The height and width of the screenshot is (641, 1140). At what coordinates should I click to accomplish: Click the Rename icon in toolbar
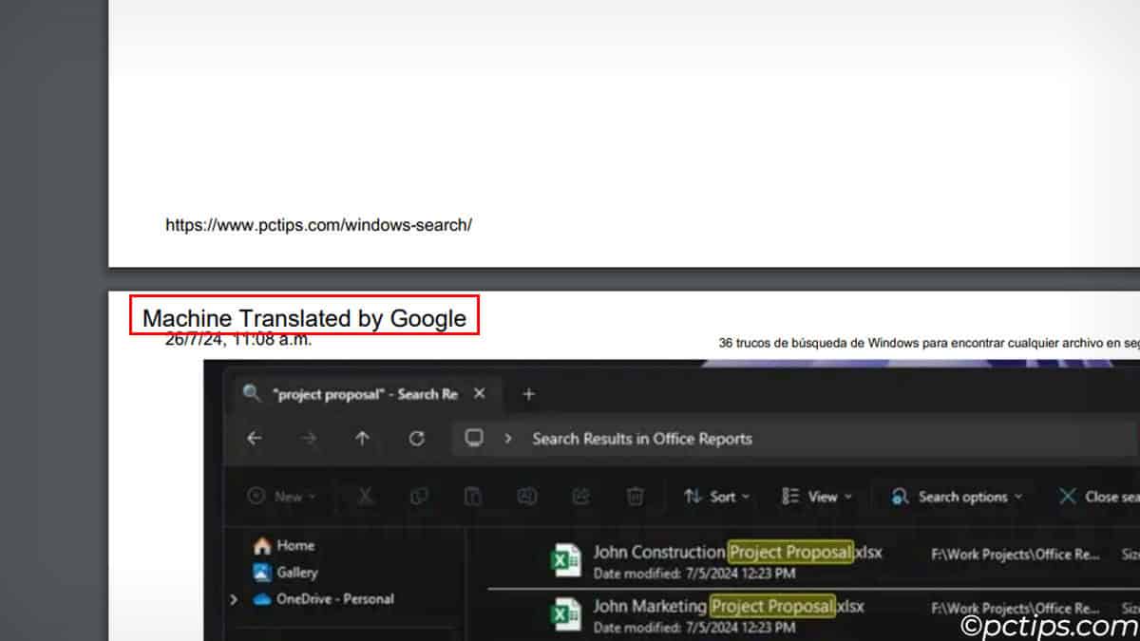(526, 497)
